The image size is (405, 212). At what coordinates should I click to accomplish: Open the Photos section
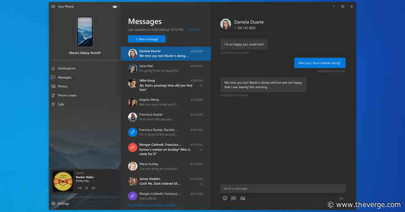coord(85,87)
